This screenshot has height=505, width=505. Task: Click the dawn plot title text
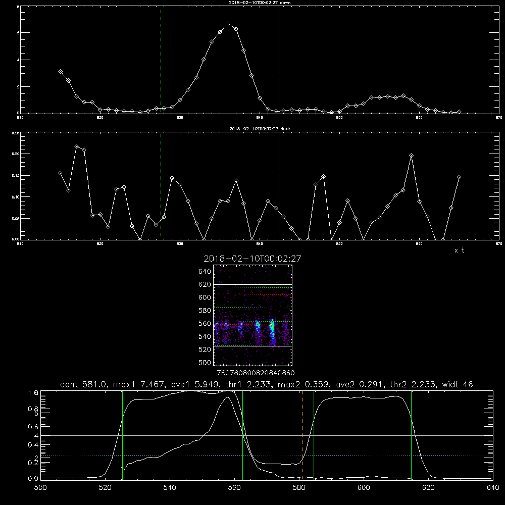[260, 3]
